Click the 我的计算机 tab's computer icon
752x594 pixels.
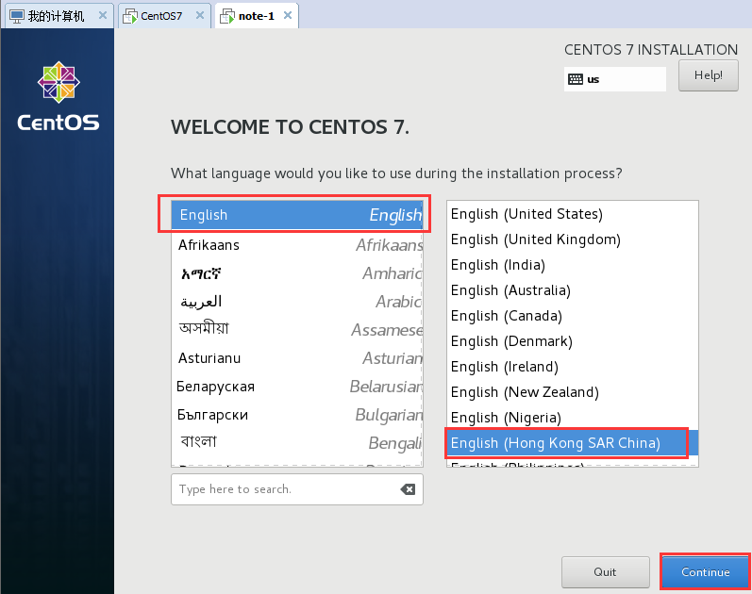[x=17, y=16]
